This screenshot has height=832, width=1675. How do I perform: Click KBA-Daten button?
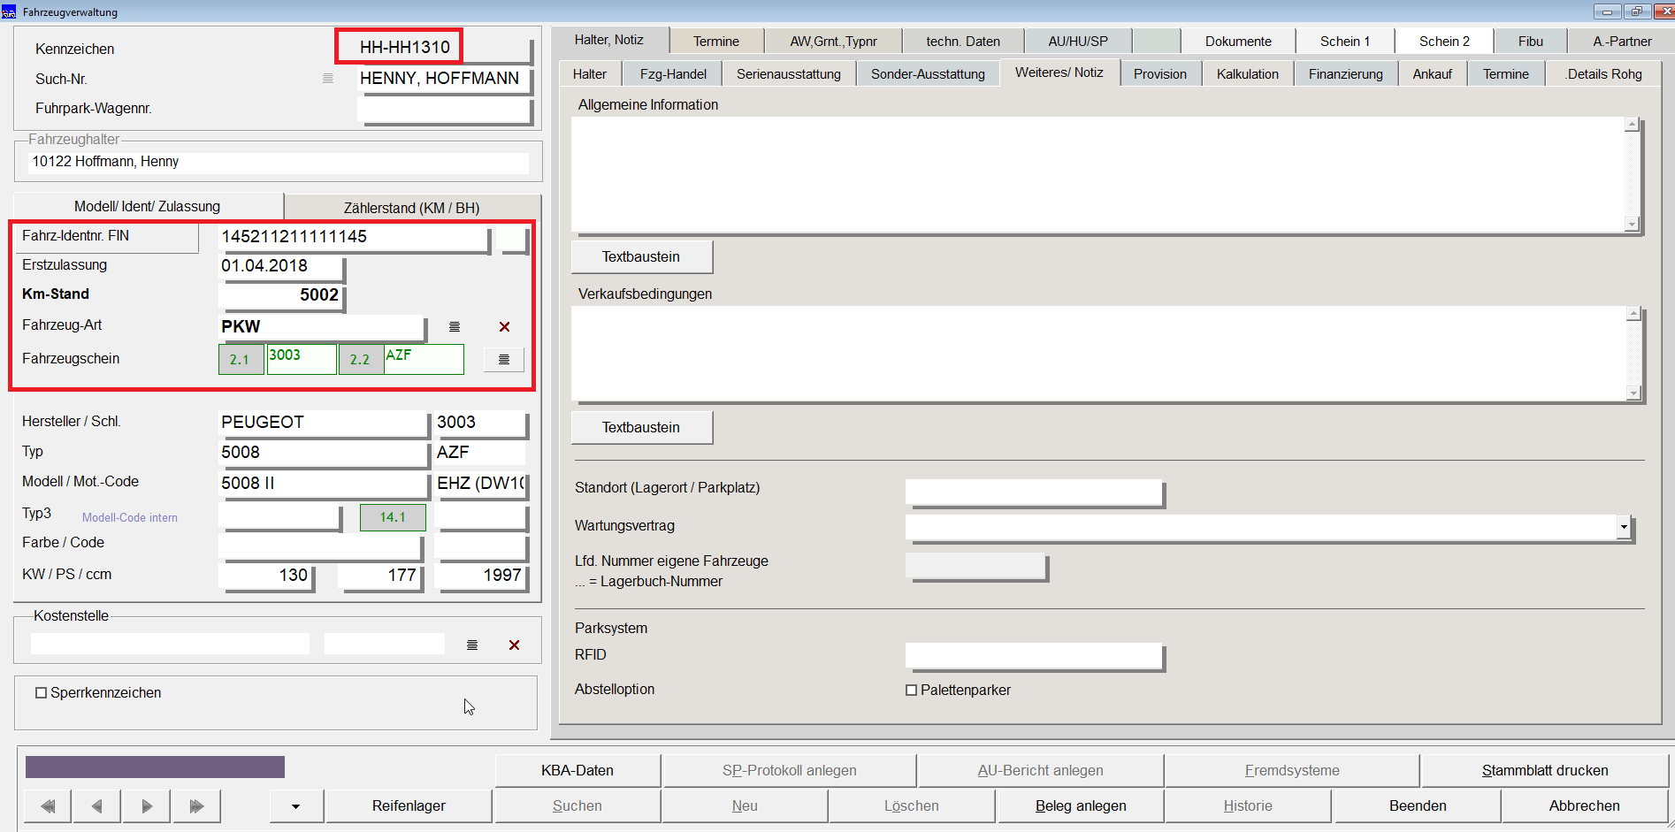pos(577,771)
